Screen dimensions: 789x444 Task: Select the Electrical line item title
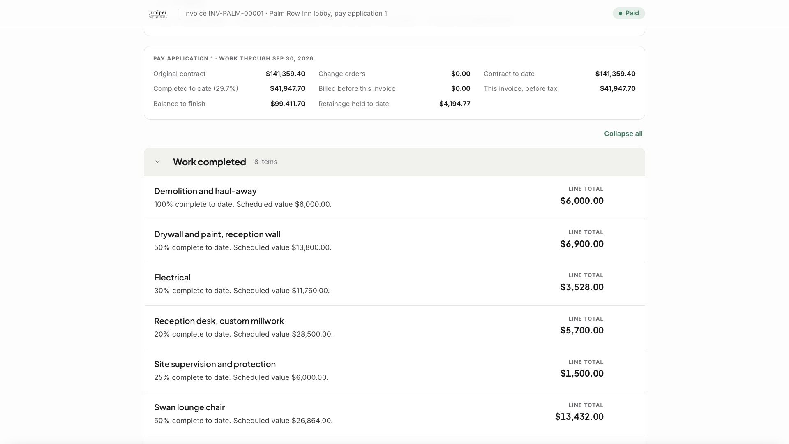tap(172, 277)
